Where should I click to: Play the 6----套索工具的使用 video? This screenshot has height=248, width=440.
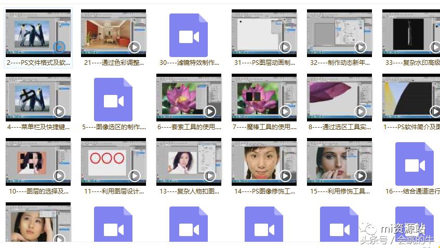tap(210, 112)
